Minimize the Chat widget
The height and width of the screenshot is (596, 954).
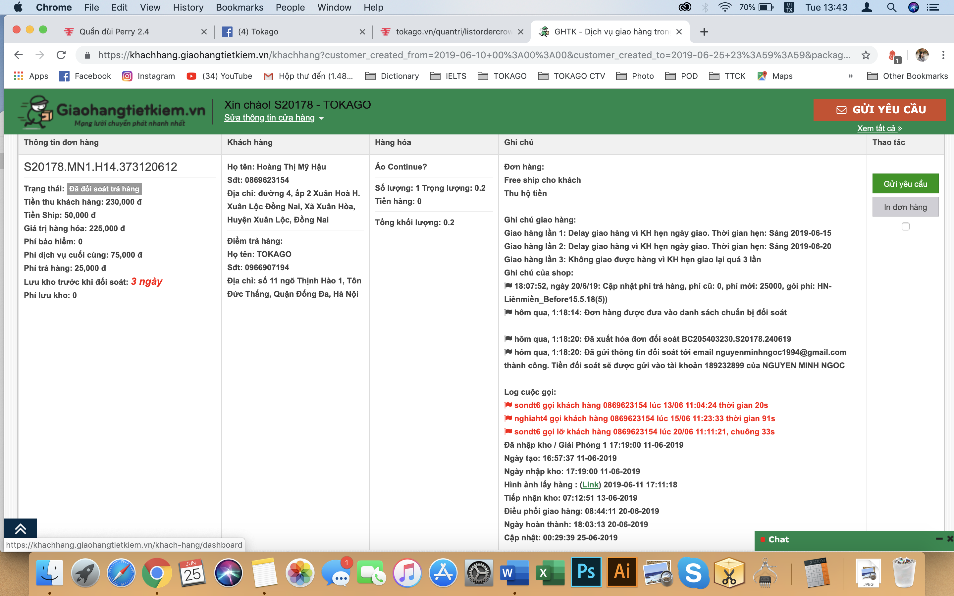coord(939,539)
